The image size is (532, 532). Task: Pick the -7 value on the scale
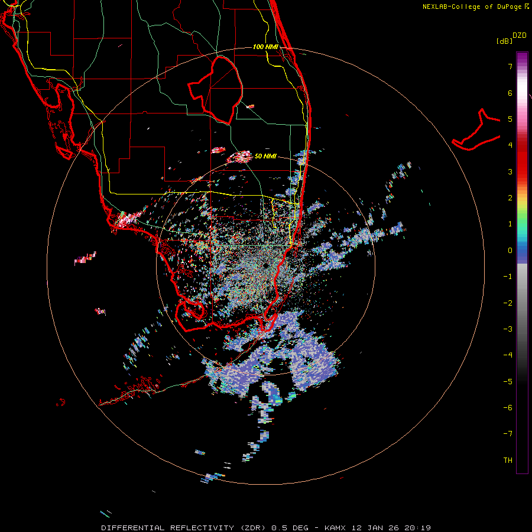(x=508, y=434)
